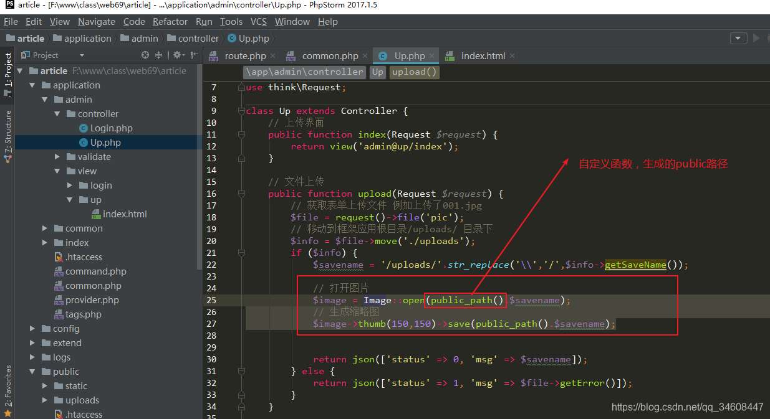The image size is (770, 419).
Task: Expand the login folder
Action: [x=69, y=186]
